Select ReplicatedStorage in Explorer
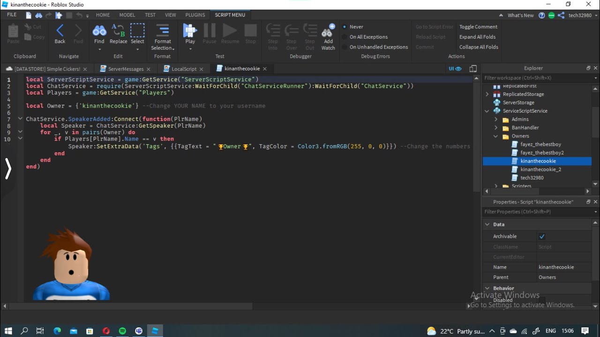The width and height of the screenshot is (600, 337). pos(523,94)
